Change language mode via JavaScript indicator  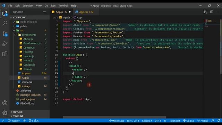175,121
